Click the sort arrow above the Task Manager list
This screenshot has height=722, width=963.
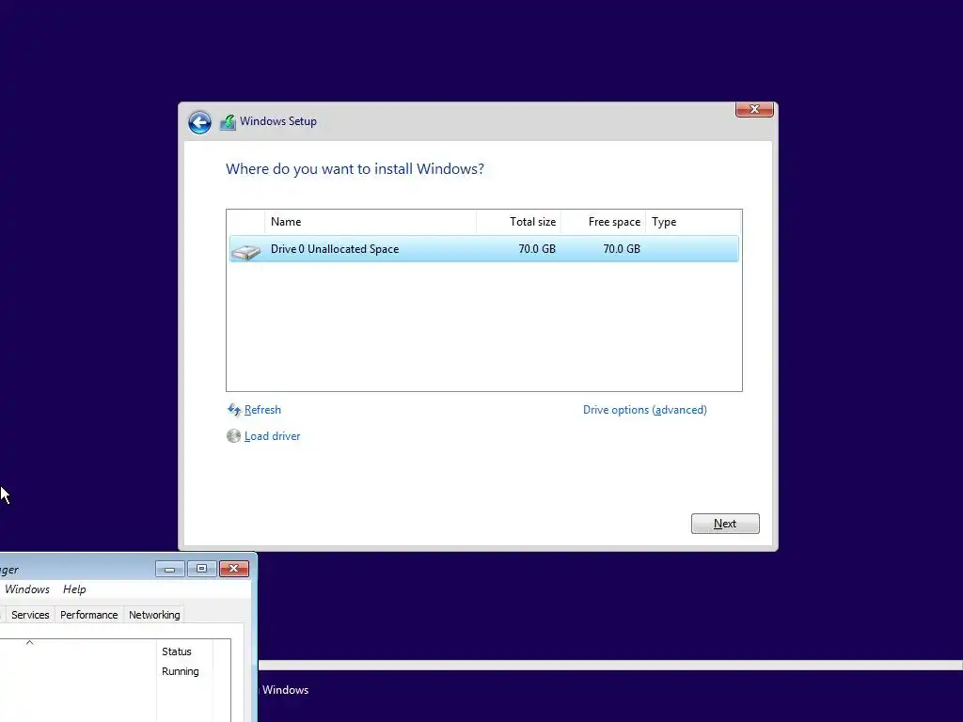(x=29, y=642)
